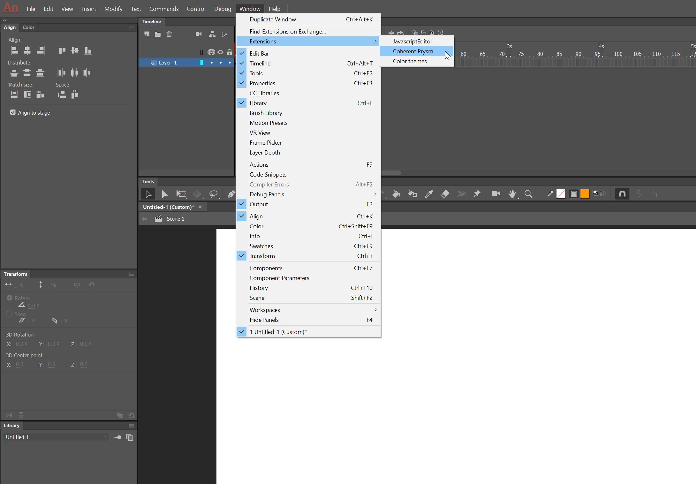Click the Rotate angle value field
The width and height of the screenshot is (696, 484).
[31, 306]
